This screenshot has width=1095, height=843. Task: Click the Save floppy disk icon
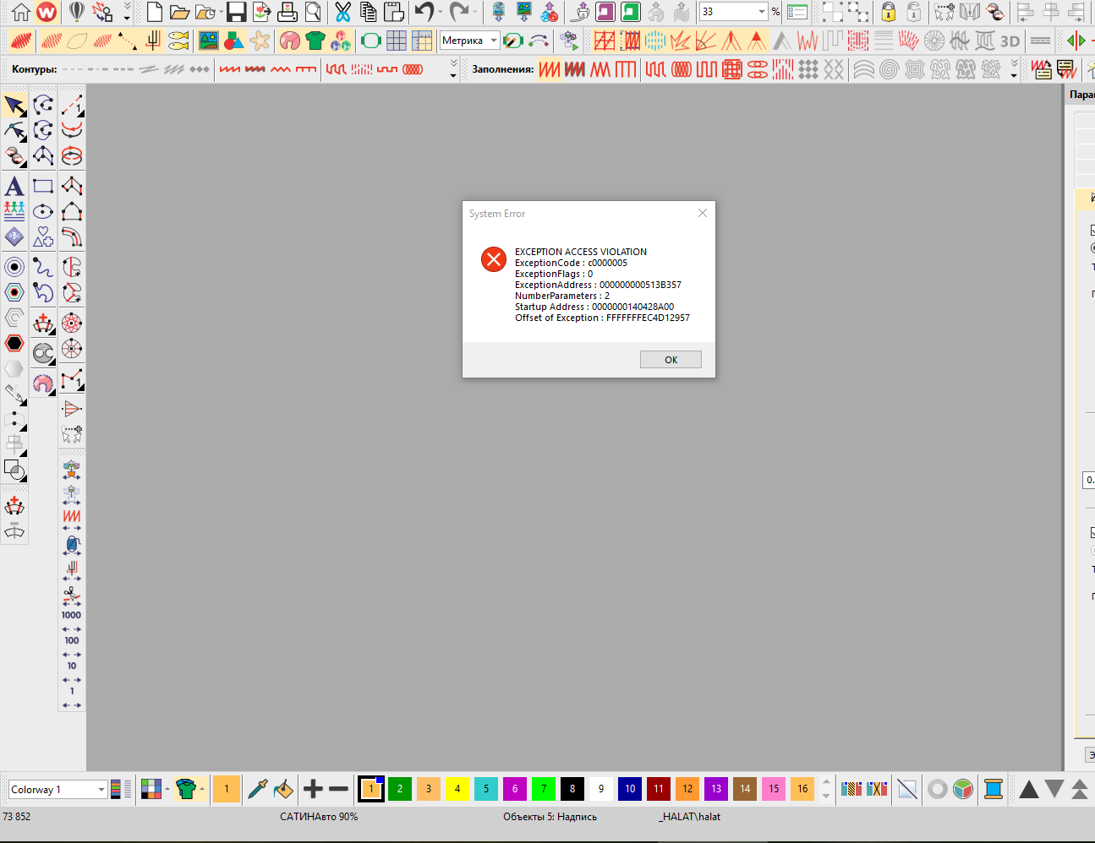pyautogui.click(x=236, y=12)
